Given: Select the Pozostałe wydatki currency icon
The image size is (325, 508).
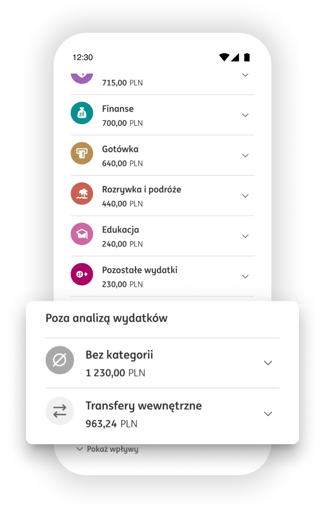Looking at the screenshot, I should click(x=82, y=274).
